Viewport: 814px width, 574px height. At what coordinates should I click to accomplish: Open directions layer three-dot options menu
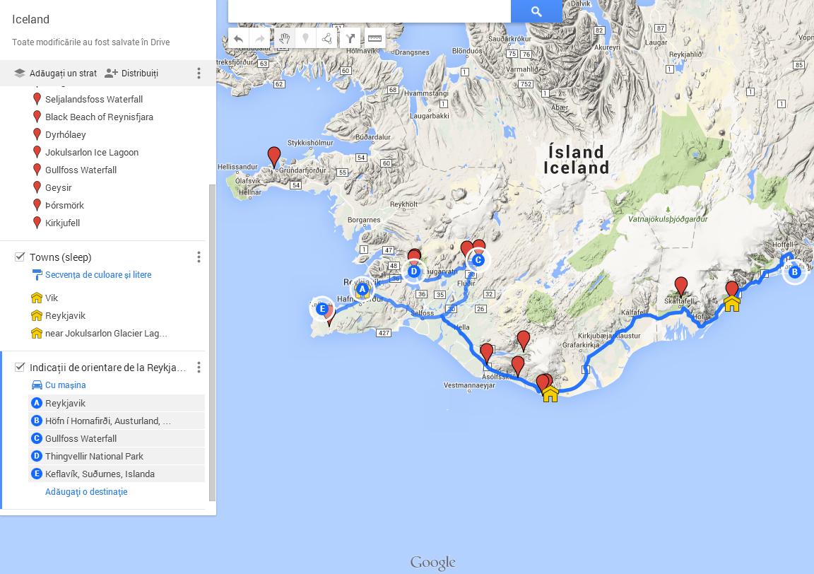tap(199, 368)
